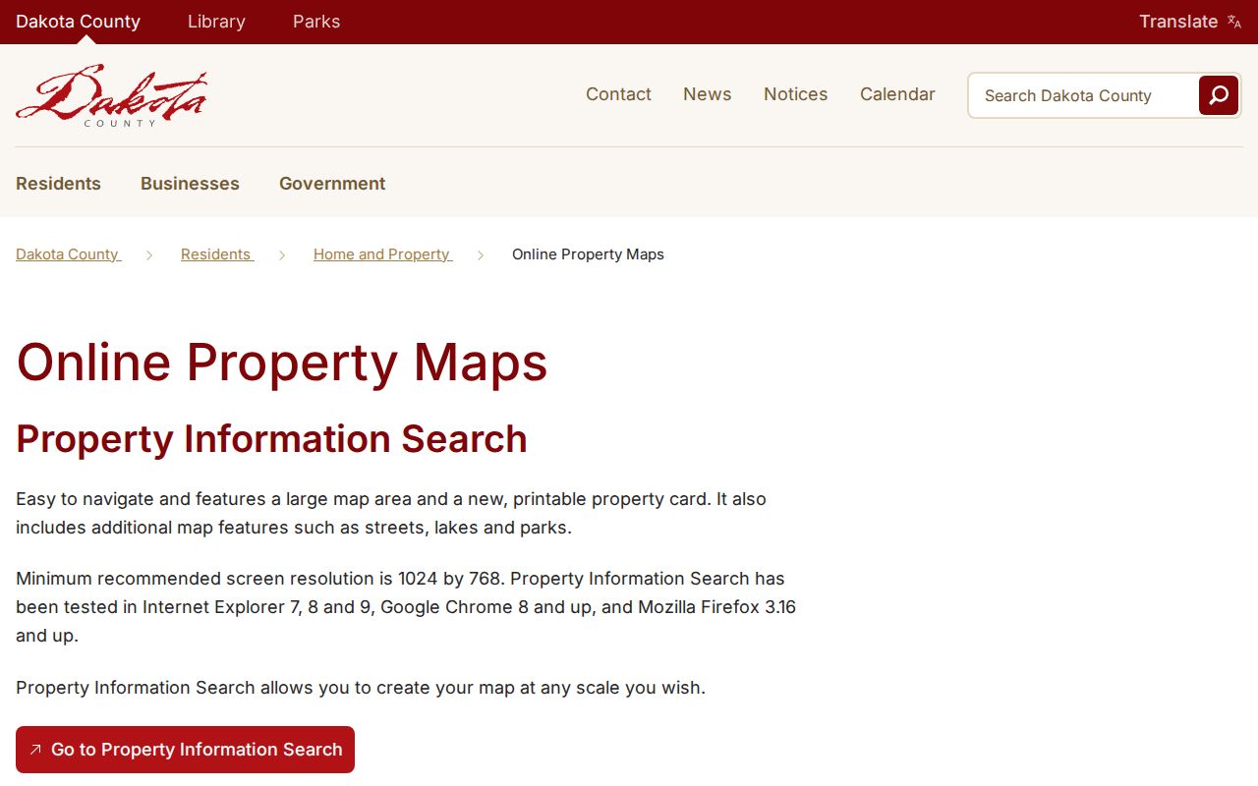Click the Dakota County logo
Viewport: 1258px width, 786px height.
(111, 95)
